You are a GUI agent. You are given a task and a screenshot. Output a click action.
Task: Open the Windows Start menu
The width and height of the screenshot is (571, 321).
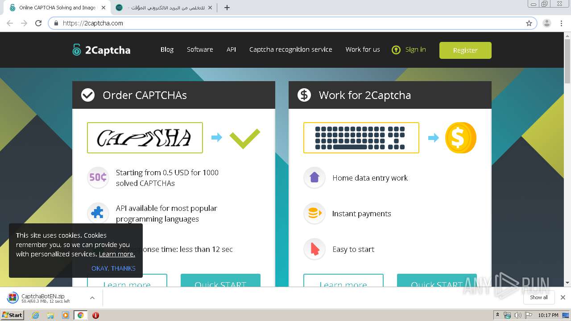(12, 315)
